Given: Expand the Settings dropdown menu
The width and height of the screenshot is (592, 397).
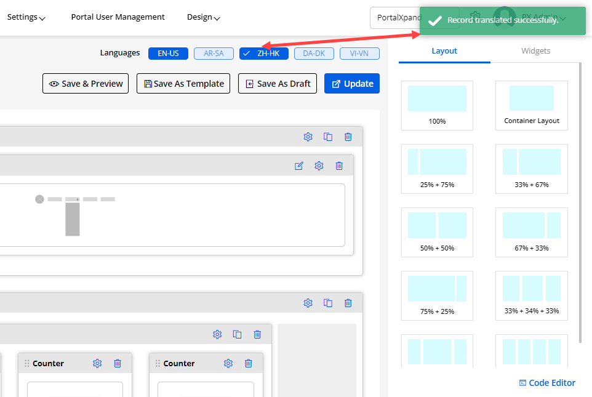Looking at the screenshot, I should coord(26,17).
